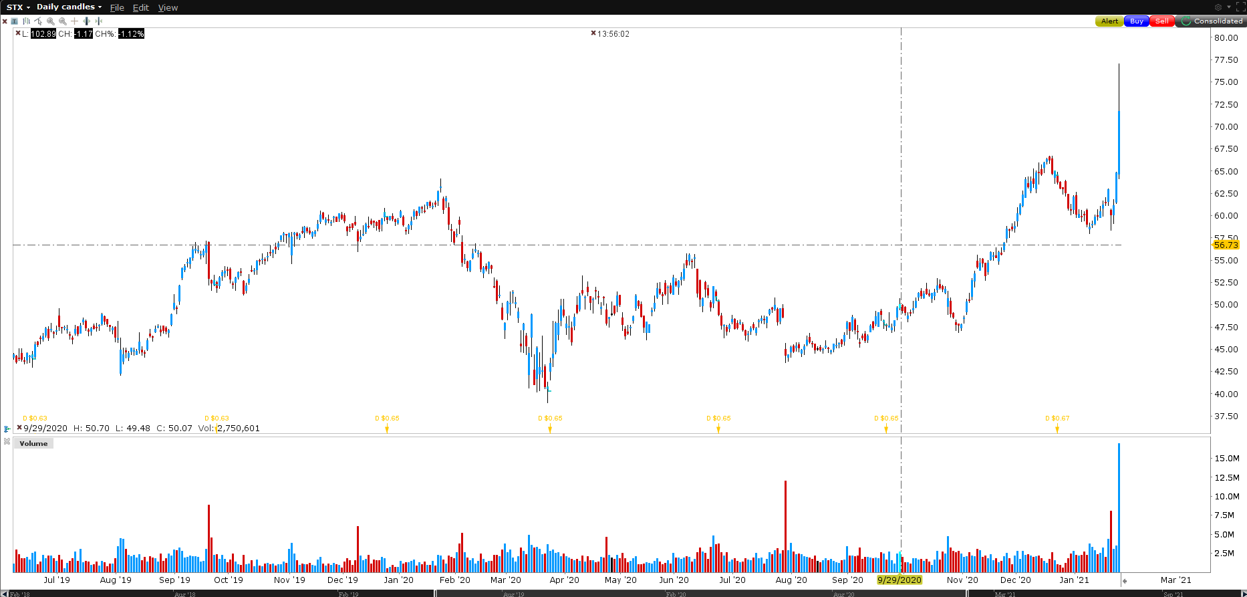Close the chart toolbar with the red X
The height and width of the screenshot is (597, 1247).
[5, 21]
